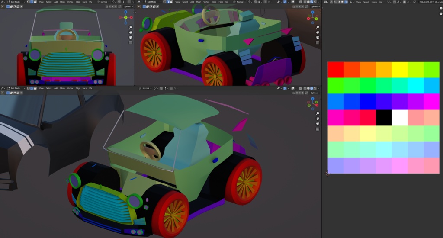Open Image menu in UV editor
The height and width of the screenshot is (238, 443).
click(374, 2)
